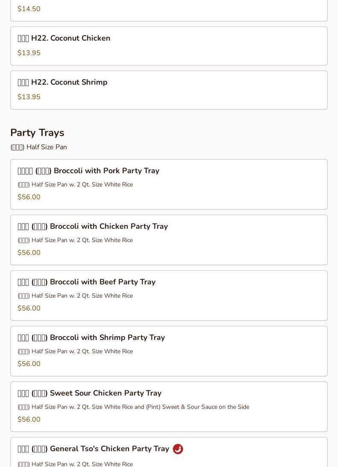Choose Broccoli with Shrimp Party Tray
This screenshot has width=338, height=467.
[91, 338]
